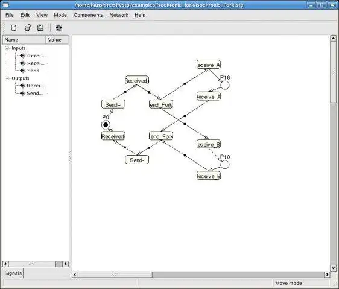Click the signal icon of the output Send... row

tap(23, 94)
